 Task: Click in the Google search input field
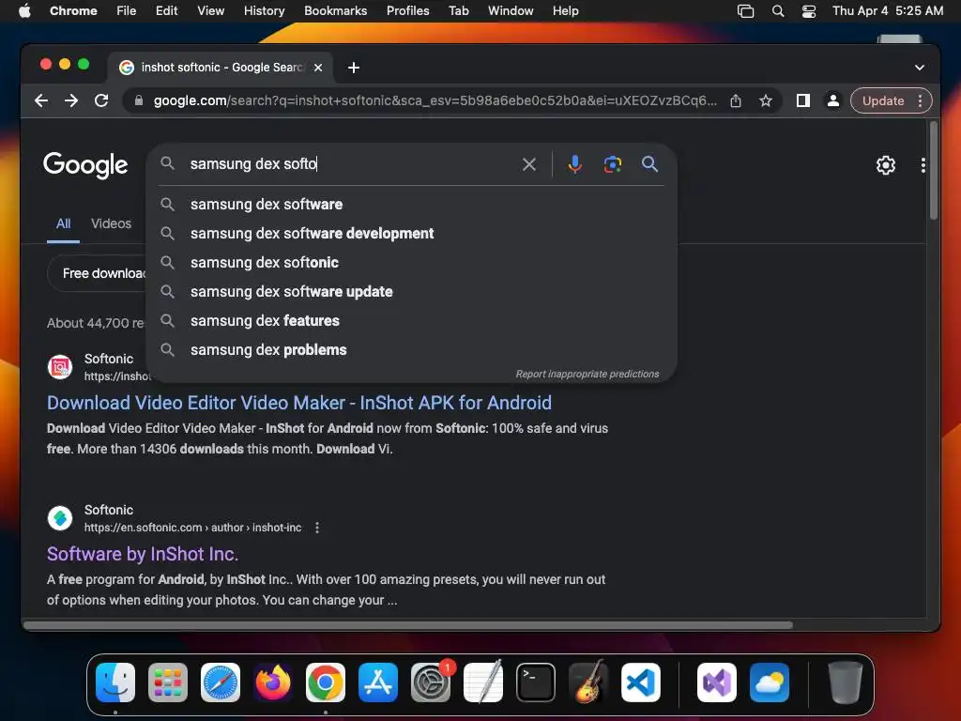(x=349, y=164)
